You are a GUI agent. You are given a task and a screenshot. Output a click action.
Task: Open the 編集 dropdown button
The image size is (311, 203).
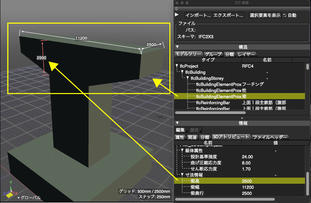coord(182,130)
